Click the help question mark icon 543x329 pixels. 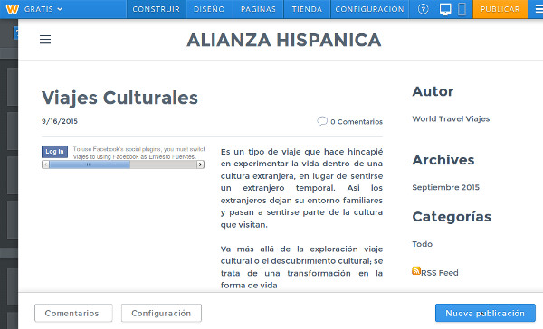[x=424, y=9]
